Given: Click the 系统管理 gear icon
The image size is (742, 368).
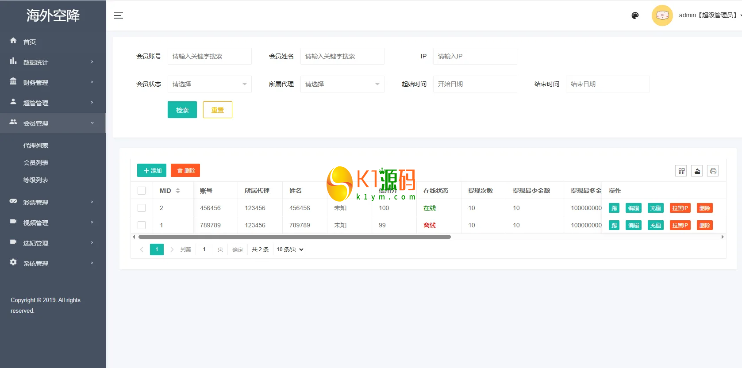Looking at the screenshot, I should tap(13, 262).
